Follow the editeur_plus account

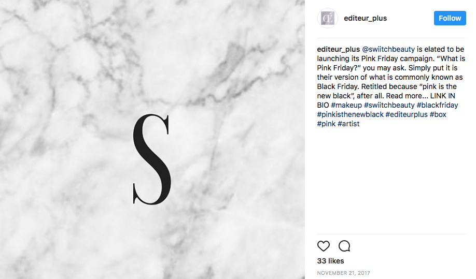(x=450, y=18)
